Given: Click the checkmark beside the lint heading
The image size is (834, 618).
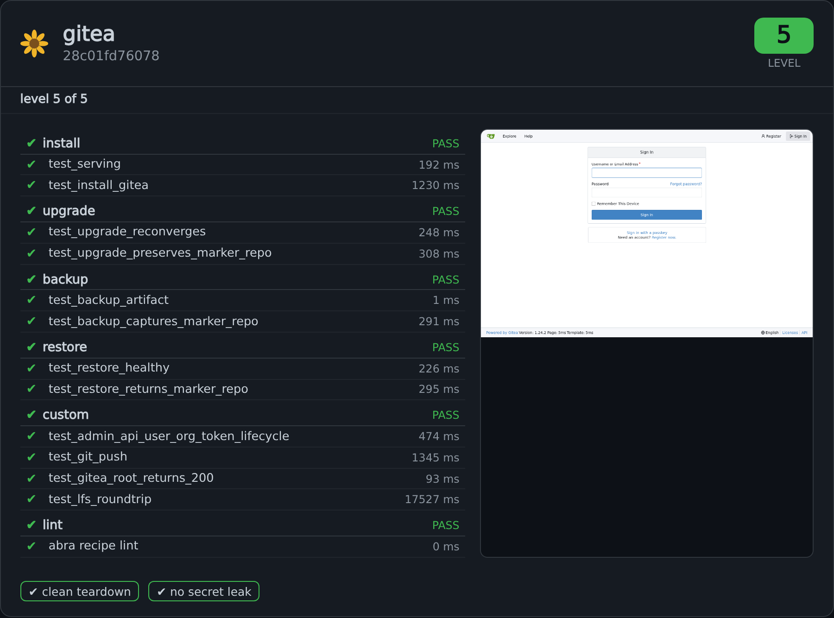Looking at the screenshot, I should coord(31,525).
